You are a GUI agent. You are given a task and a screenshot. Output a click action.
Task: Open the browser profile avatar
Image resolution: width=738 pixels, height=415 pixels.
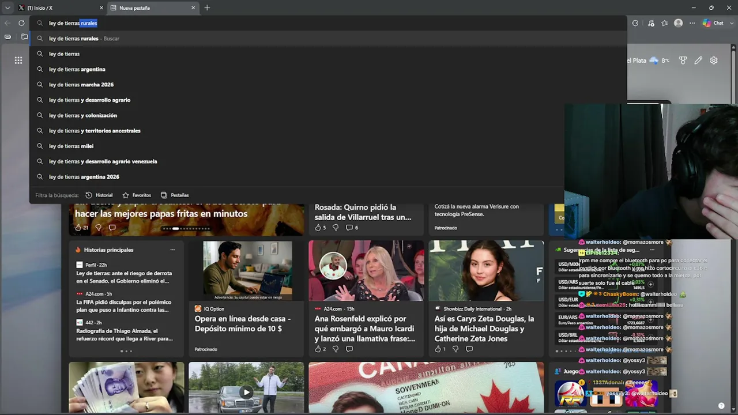tap(679, 23)
